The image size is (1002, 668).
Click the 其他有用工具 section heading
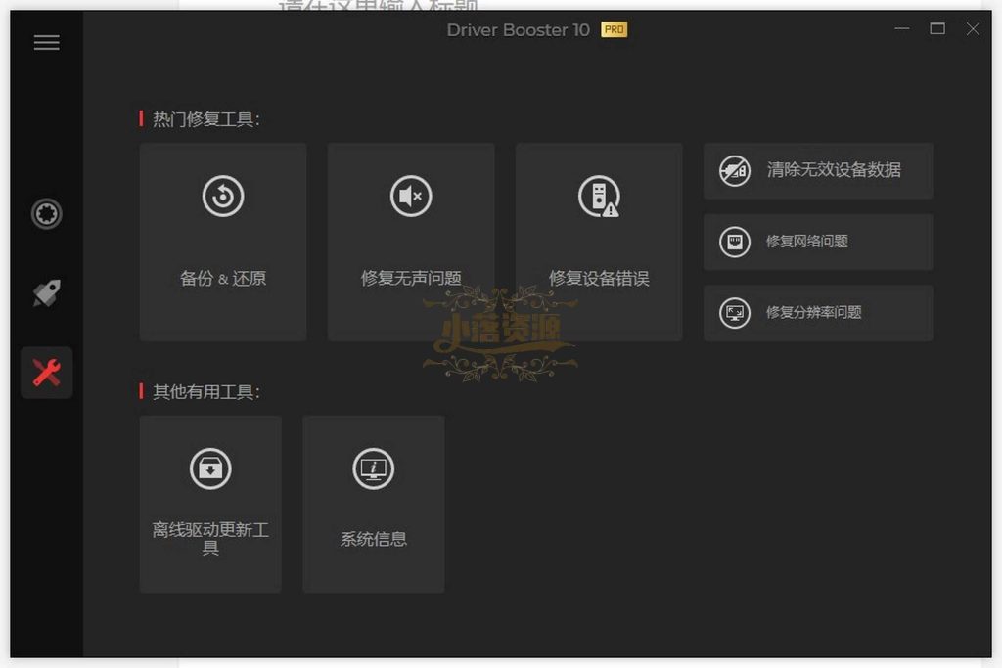pyautogui.click(x=205, y=391)
